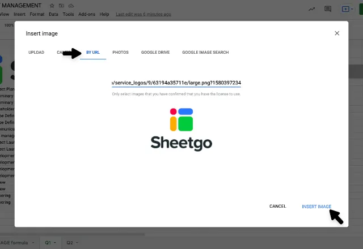Switch to the Q1 sheet tab
This screenshot has height=249, width=363.
click(x=48, y=243)
